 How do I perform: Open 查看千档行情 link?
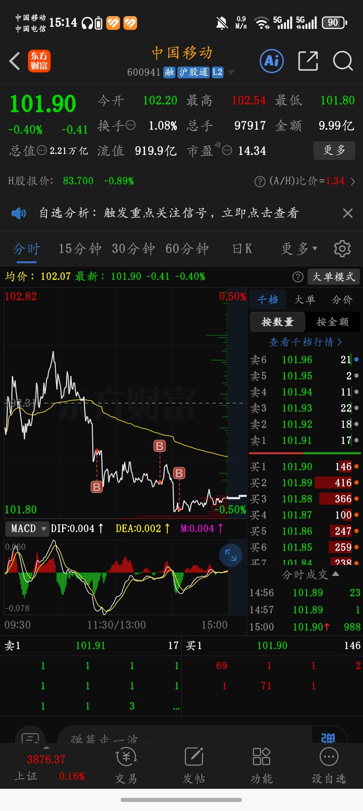(305, 342)
